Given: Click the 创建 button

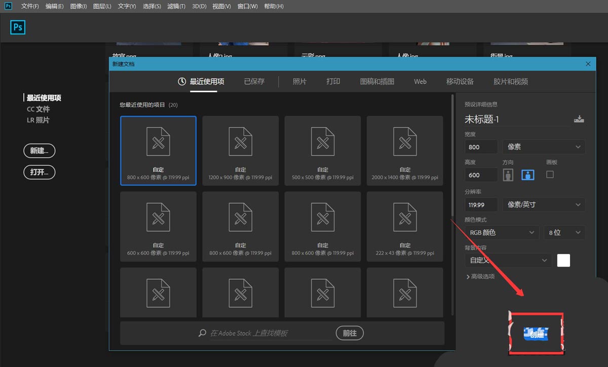Looking at the screenshot, I should 537,334.
